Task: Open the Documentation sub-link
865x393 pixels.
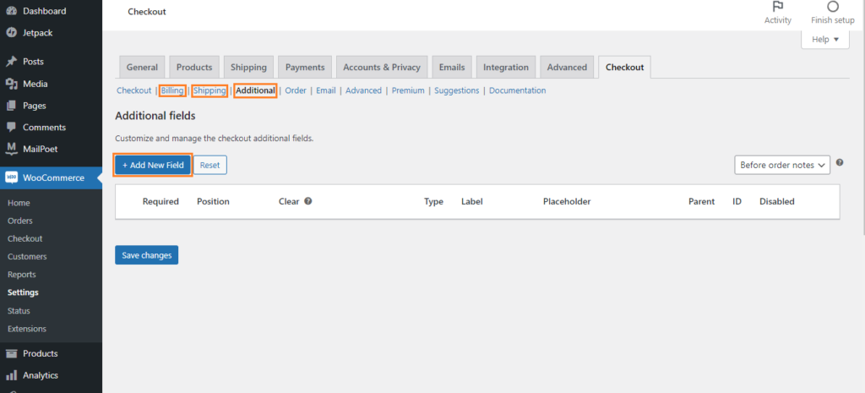Action: pyautogui.click(x=518, y=90)
